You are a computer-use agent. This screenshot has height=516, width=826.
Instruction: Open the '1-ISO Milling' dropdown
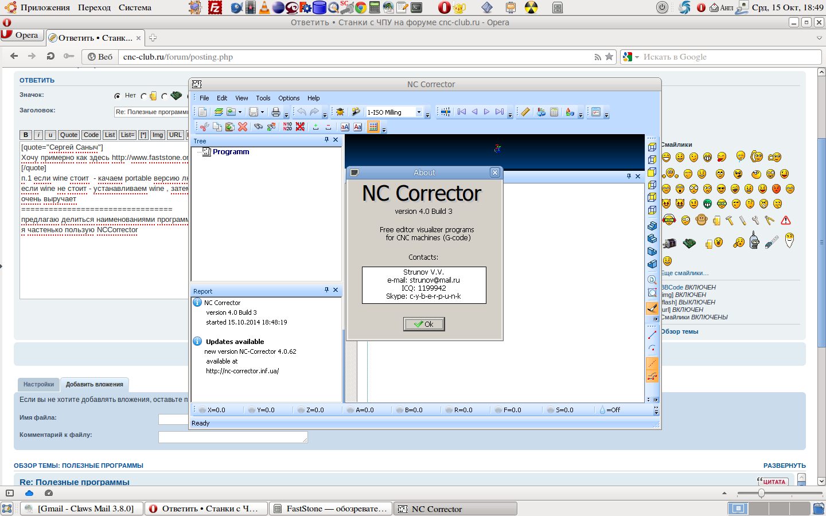(x=419, y=112)
